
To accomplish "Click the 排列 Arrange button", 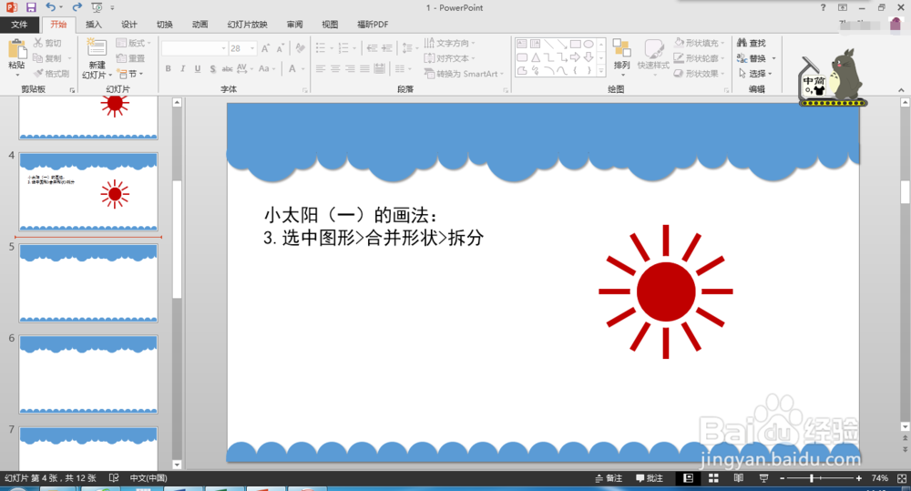I will [x=621, y=56].
